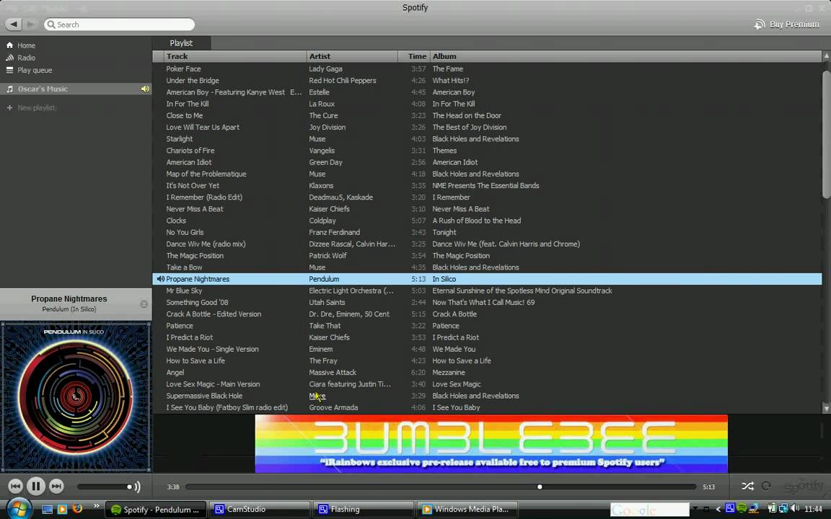Sort by the Time column header
This screenshot has height=519, width=831.
(x=414, y=56)
